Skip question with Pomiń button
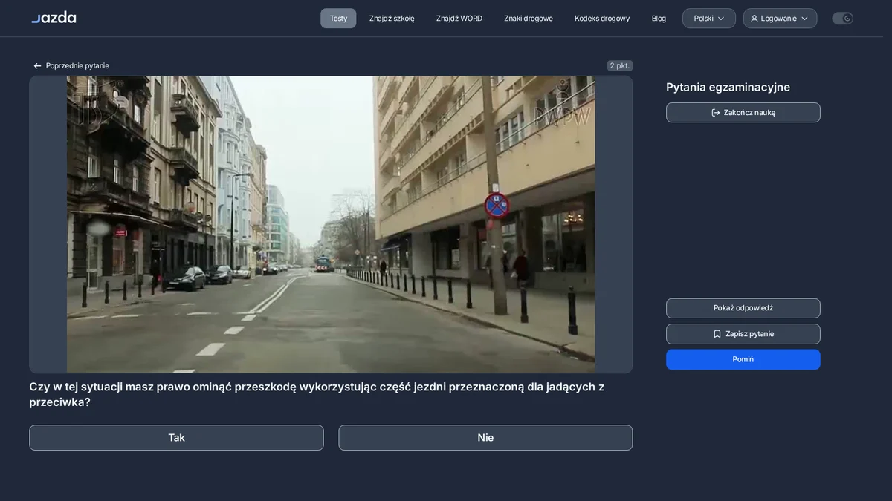Image resolution: width=892 pixels, height=501 pixels. pyautogui.click(x=743, y=359)
